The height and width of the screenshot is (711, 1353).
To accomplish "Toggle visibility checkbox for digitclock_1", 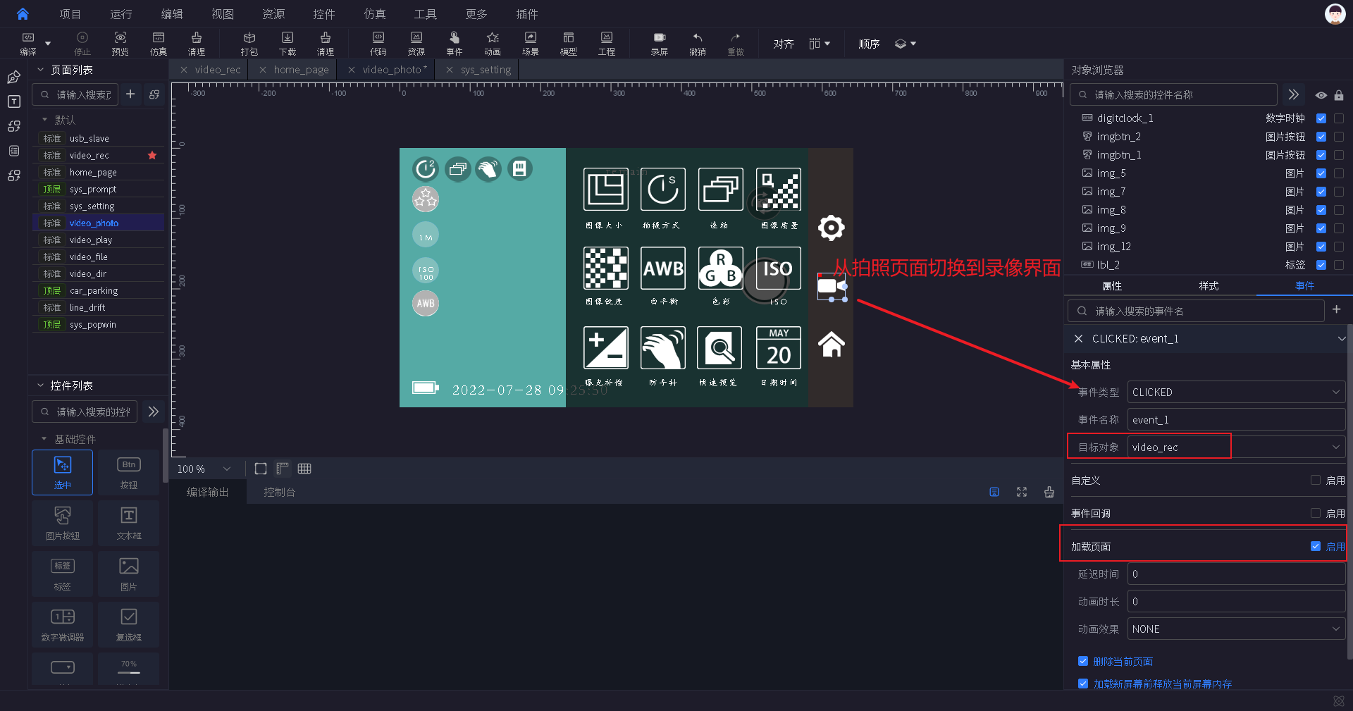I will click(x=1321, y=118).
